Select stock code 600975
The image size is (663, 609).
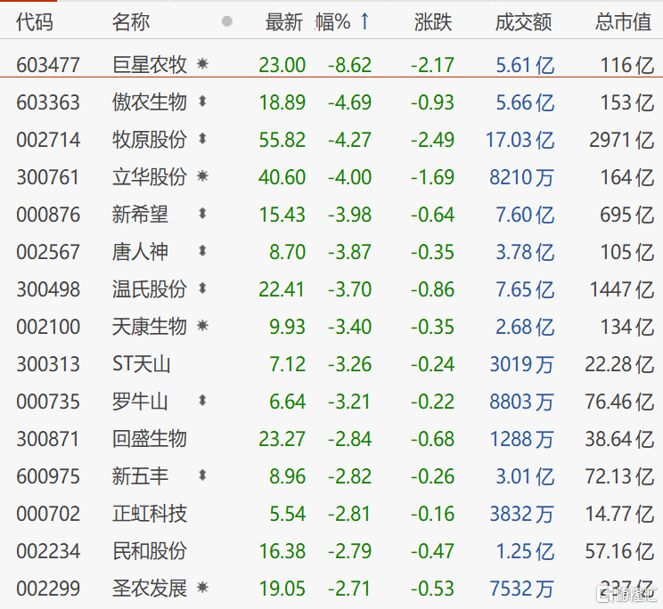(48, 476)
